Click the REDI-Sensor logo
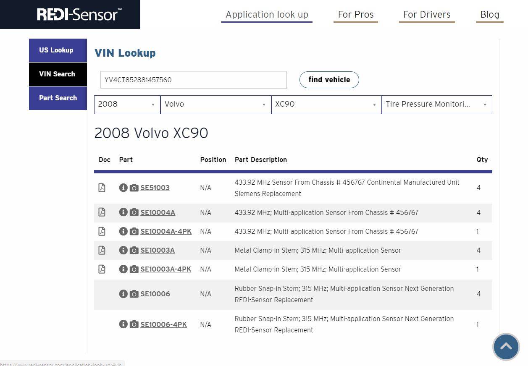 click(x=77, y=14)
